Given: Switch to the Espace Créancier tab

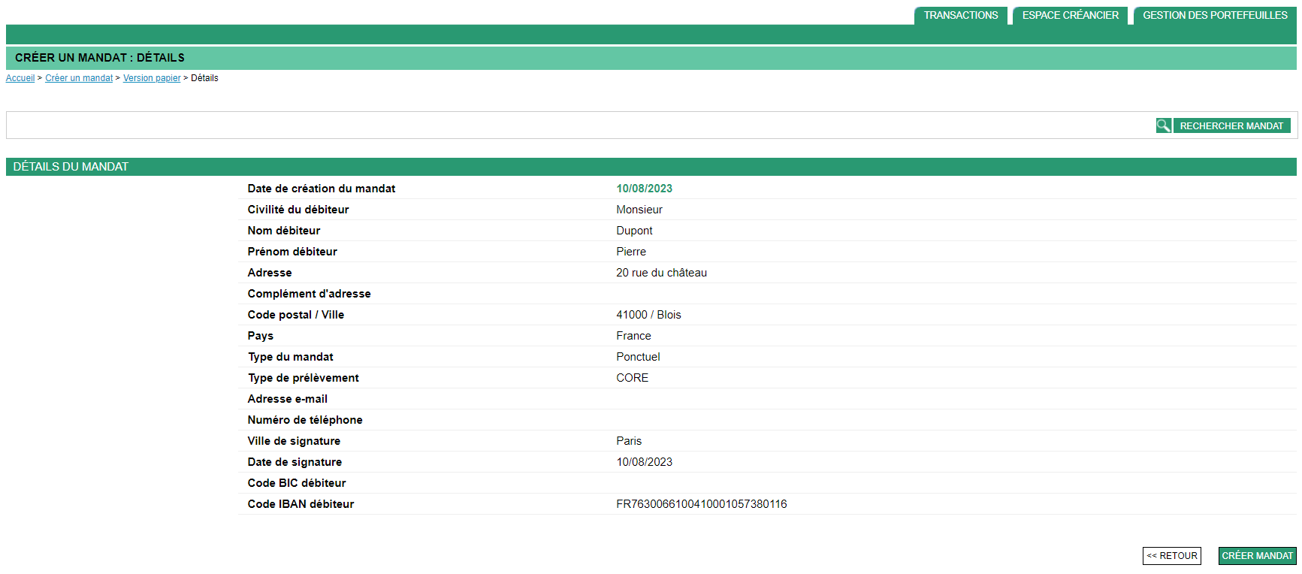Looking at the screenshot, I should [x=1070, y=15].
